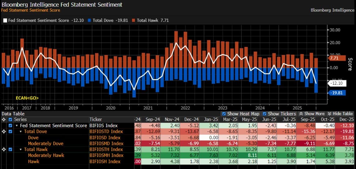The image size is (356, 169).
Task: Uncheck the Show Tickers checkbox
Action: click(x=265, y=113)
